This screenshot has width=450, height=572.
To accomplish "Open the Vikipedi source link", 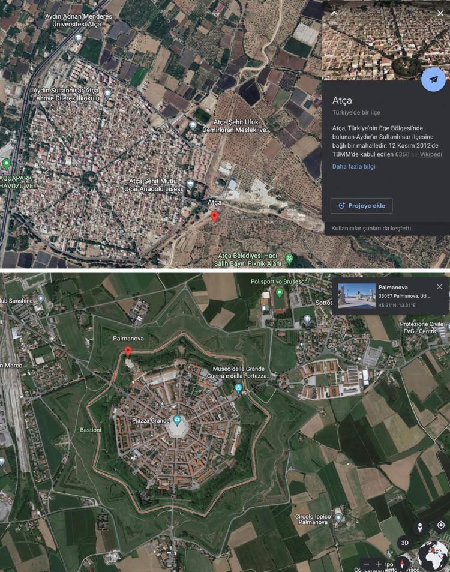I will pyautogui.click(x=431, y=154).
